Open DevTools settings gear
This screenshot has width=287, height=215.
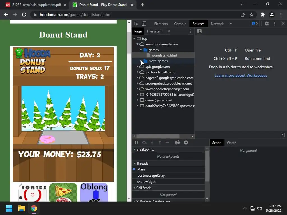[267, 24]
